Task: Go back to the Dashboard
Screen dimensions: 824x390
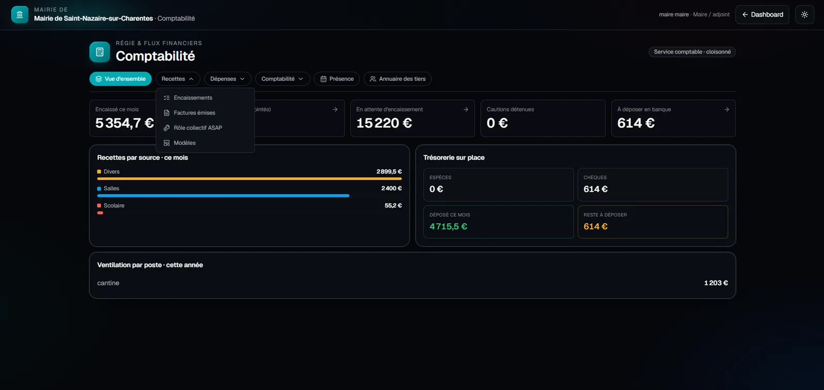Action: [762, 14]
